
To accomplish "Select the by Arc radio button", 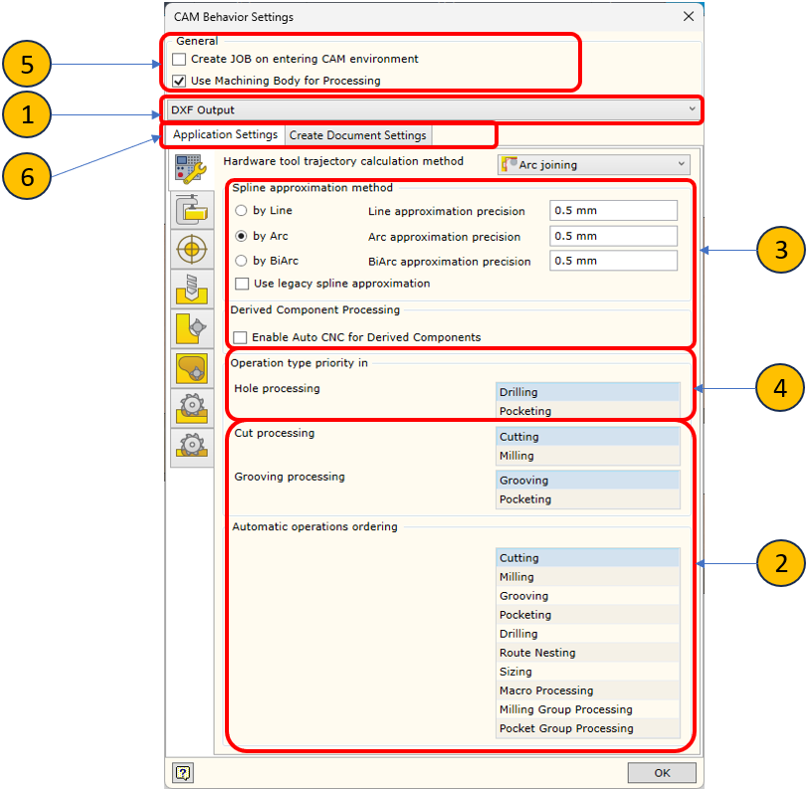I will pyautogui.click(x=241, y=236).
